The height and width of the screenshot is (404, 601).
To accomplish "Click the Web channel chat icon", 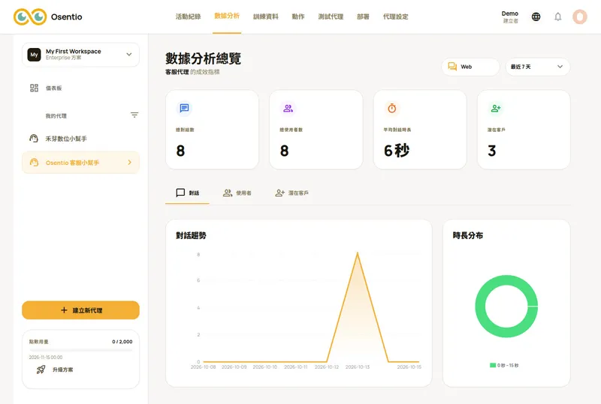I will (452, 67).
